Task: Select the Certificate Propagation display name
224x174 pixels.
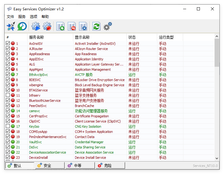Action: (92, 116)
